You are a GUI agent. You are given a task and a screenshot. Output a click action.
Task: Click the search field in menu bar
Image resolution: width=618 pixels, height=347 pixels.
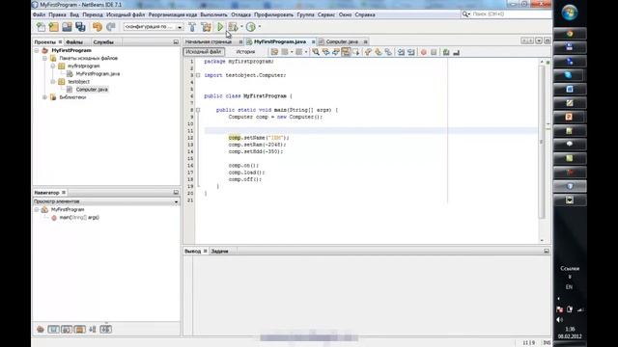506,14
